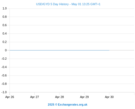
Task: Click the -1.0 y-axis label
Action: [x=4, y=92]
